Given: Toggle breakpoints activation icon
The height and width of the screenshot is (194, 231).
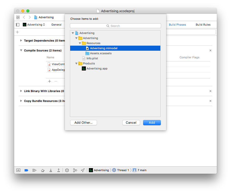Looking at the screenshot, I should (26, 170).
